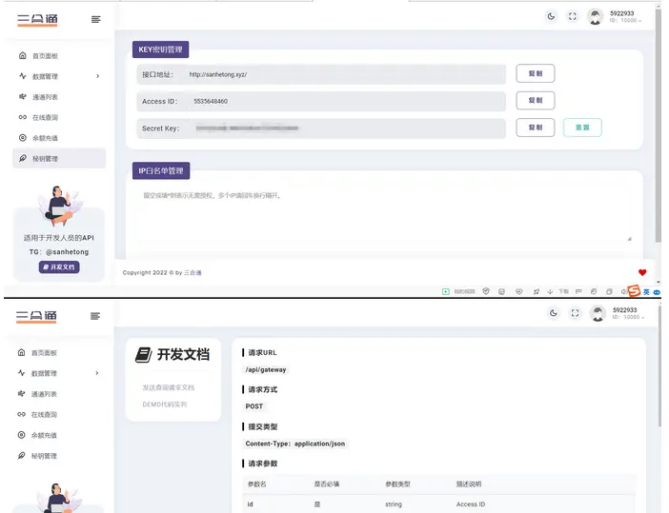Select the POST request method text
This screenshot has height=513, width=669.
(254, 406)
